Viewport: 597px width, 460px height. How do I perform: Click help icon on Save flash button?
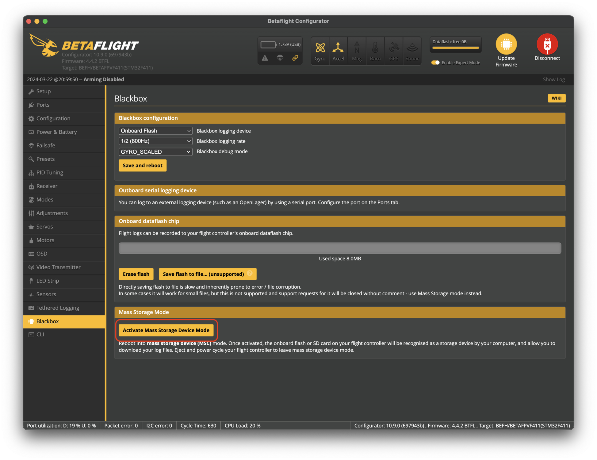(250, 273)
